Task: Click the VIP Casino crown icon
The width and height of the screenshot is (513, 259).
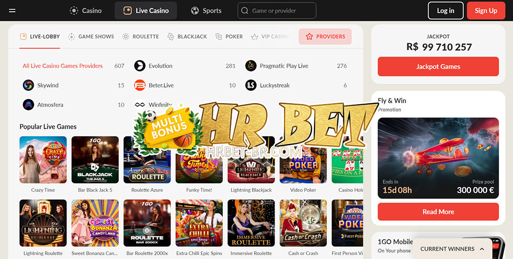Action: [x=254, y=36]
